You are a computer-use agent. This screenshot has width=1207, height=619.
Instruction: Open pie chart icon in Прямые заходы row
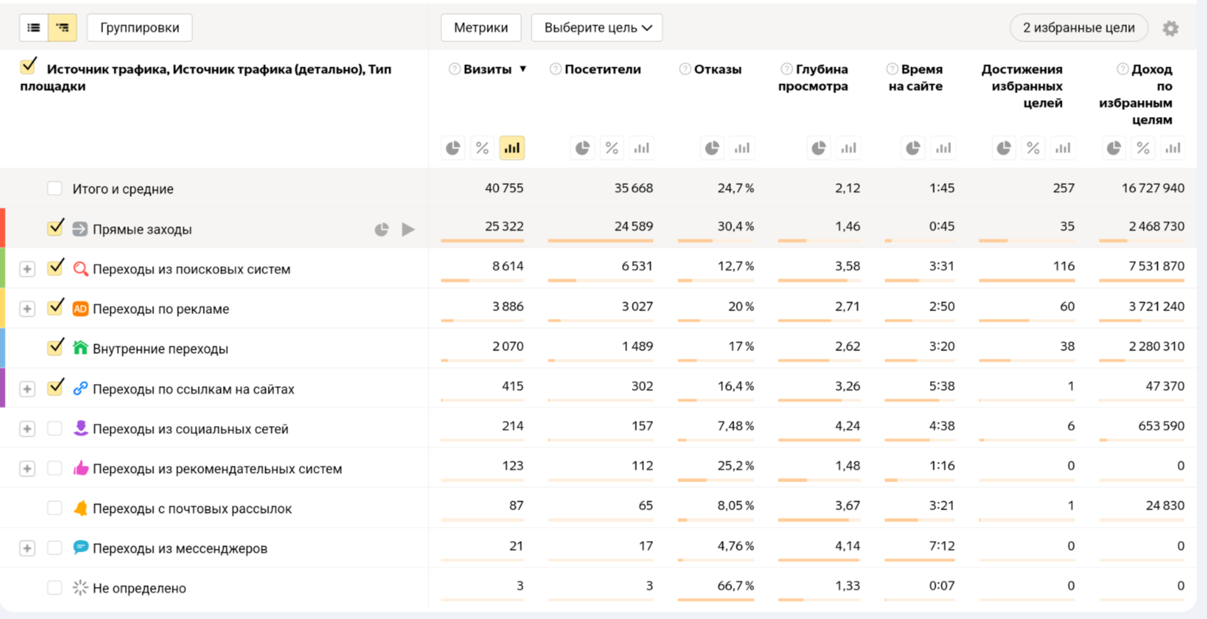click(x=382, y=229)
